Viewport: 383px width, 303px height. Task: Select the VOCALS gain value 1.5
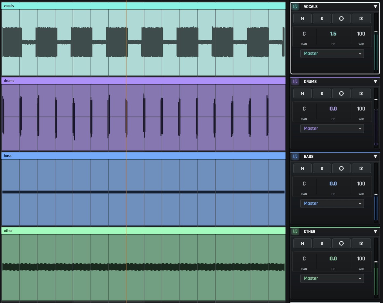click(x=333, y=34)
